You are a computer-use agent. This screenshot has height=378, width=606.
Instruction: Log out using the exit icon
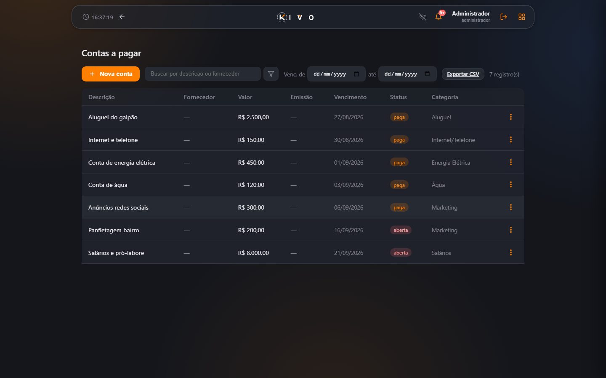pos(503,17)
